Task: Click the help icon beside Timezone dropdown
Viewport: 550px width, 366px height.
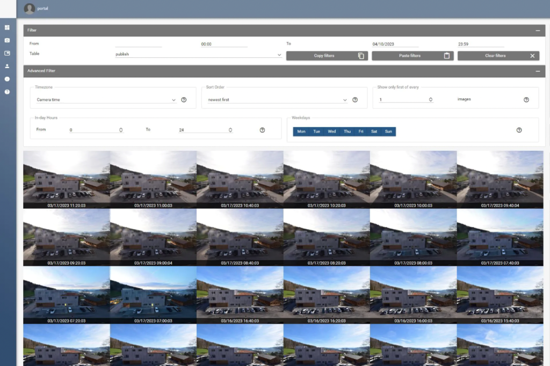Action: (x=184, y=100)
